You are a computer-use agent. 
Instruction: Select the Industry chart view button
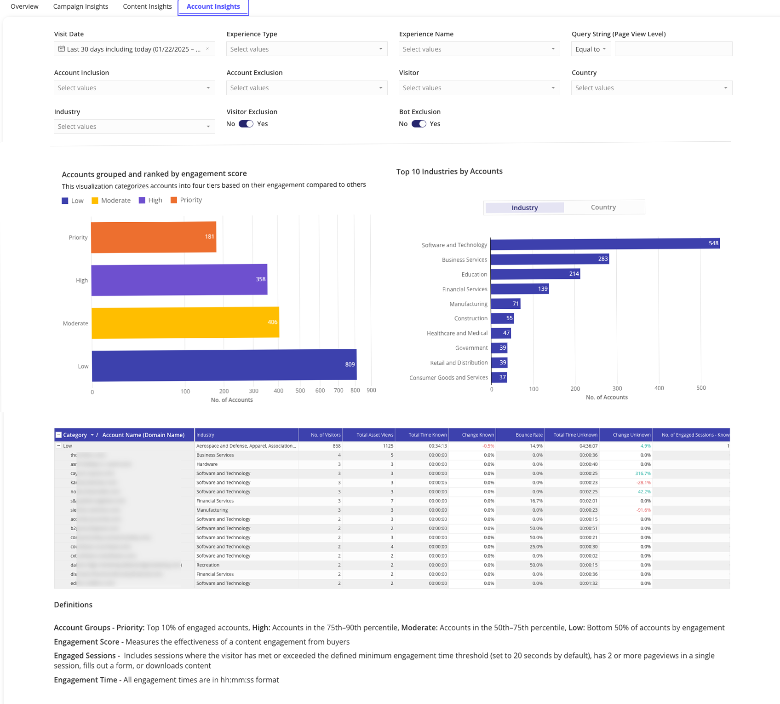[x=524, y=208]
